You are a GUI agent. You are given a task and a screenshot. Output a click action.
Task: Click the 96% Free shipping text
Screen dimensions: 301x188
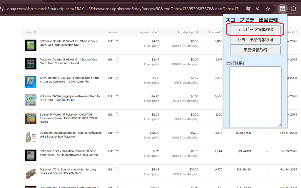[186, 82]
